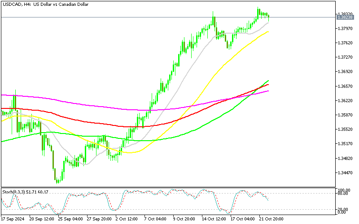Click the 21 Oct 20:00 time label
Image resolution: width=359 pixels, height=224 pixels.
(x=271, y=219)
